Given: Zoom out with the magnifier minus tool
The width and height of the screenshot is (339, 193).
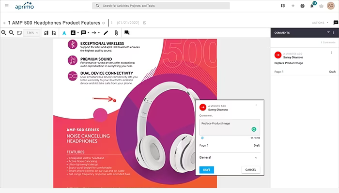Looking at the screenshot, I should click(x=12, y=33).
